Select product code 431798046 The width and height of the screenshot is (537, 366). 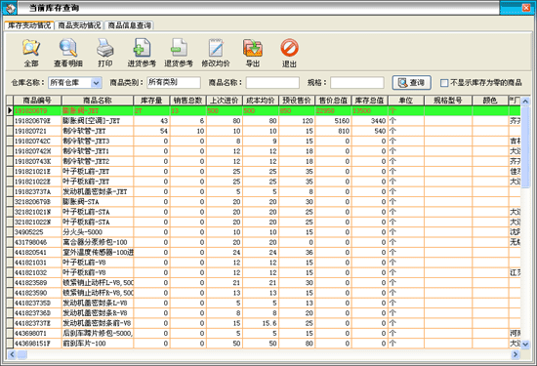(30, 242)
